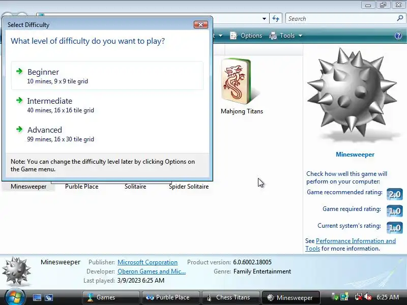Select Spider Solitaire in the games list
Screen dimensions: 407x305
[x=189, y=187]
